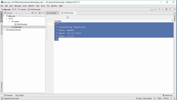Open the Code menu
The image size is (177, 100).
[25, 6]
